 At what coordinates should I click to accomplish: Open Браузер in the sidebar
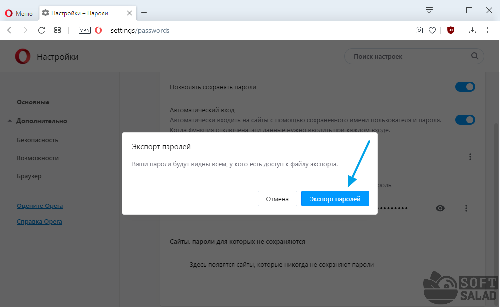(29, 176)
